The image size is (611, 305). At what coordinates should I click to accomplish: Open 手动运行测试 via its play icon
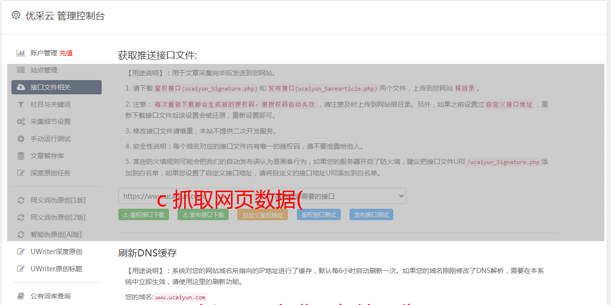click(21, 139)
